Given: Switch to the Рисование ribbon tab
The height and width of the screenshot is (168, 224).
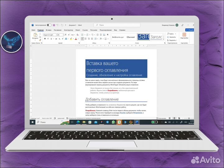Looking at the screenshot, I should tap(58, 30).
